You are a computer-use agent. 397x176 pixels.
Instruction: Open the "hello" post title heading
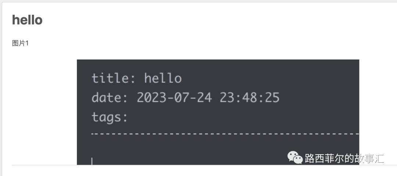tap(27, 20)
